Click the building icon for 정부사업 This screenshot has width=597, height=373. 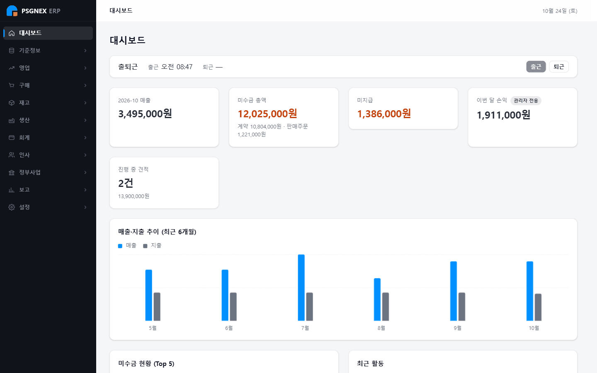[x=12, y=172]
